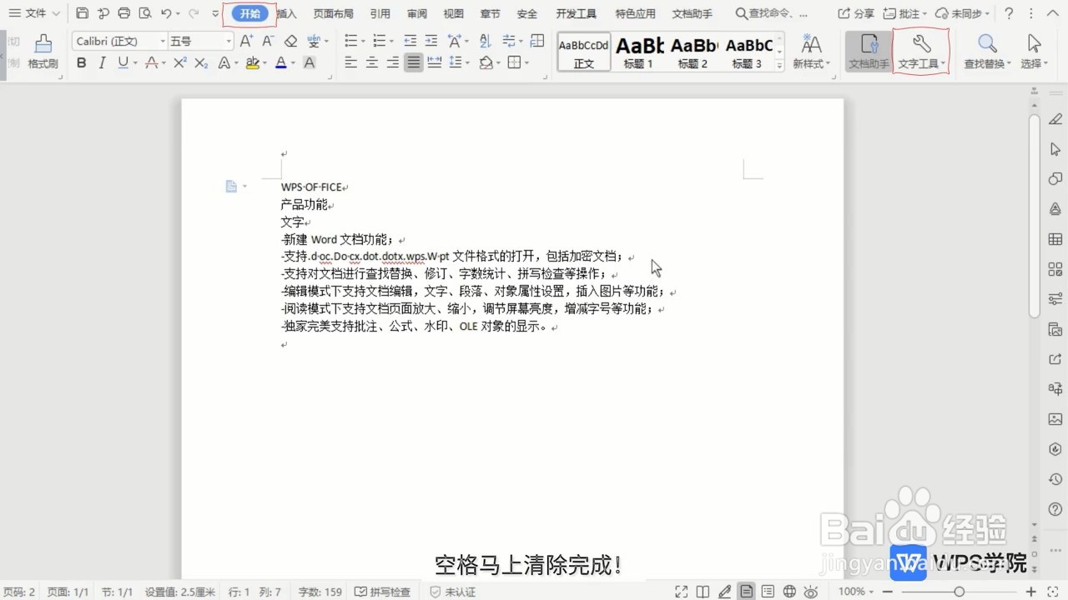Click the Print icon in quick access toolbar
The width and height of the screenshot is (1068, 600).
point(124,13)
